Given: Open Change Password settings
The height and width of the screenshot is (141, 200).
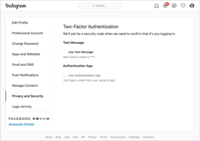Looking at the screenshot, I should tap(25, 44).
